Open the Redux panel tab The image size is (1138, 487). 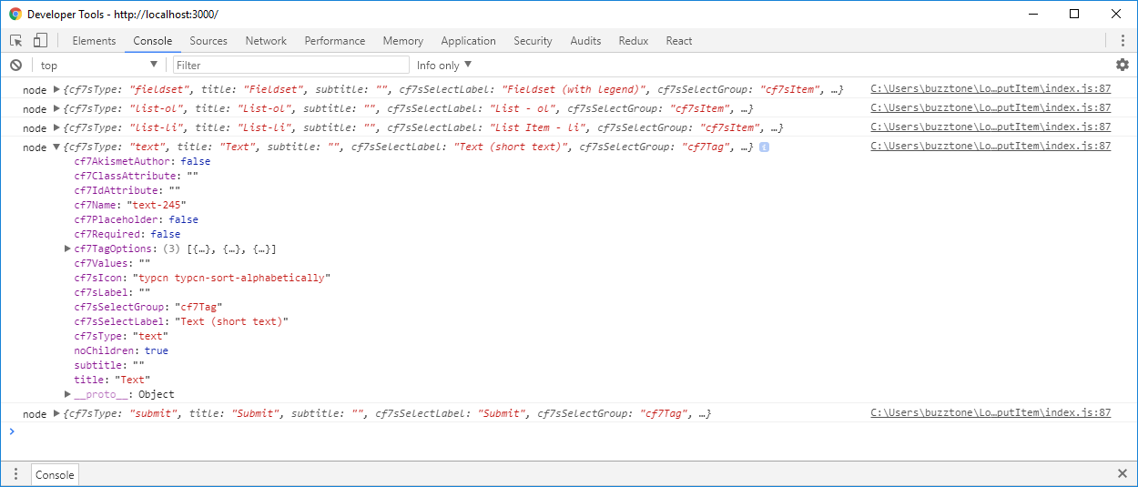[x=633, y=41]
